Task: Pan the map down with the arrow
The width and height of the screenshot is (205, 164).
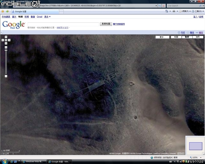Action: [x=6, y=43]
